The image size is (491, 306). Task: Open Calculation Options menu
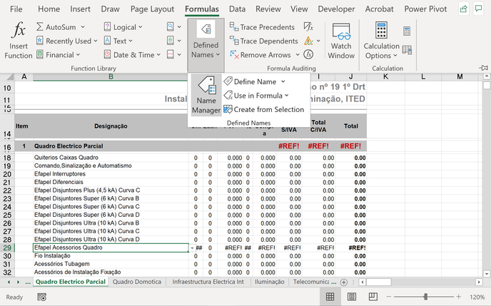[x=381, y=41]
